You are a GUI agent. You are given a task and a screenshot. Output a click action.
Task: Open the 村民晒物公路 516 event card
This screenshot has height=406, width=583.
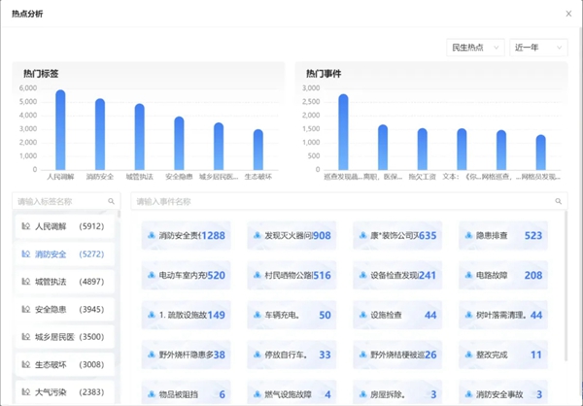291,275
